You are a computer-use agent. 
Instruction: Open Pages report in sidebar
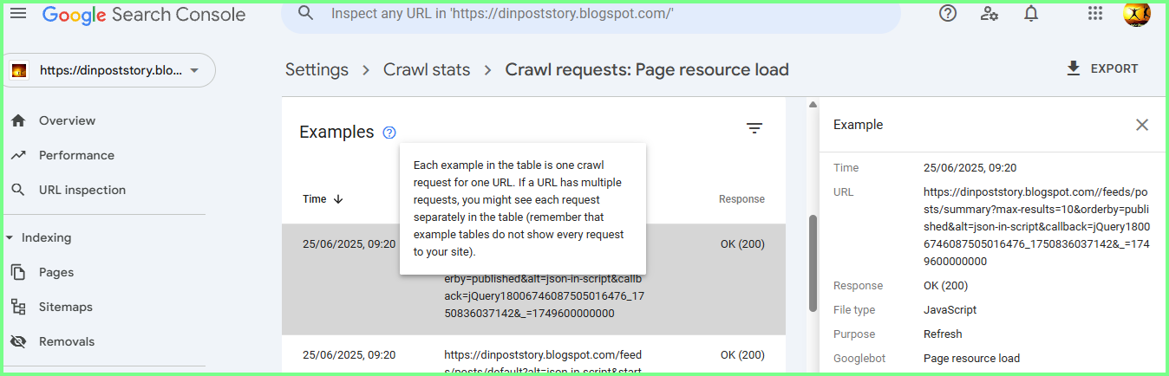coord(56,272)
